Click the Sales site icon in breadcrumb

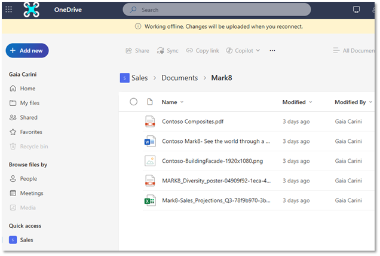124,78
